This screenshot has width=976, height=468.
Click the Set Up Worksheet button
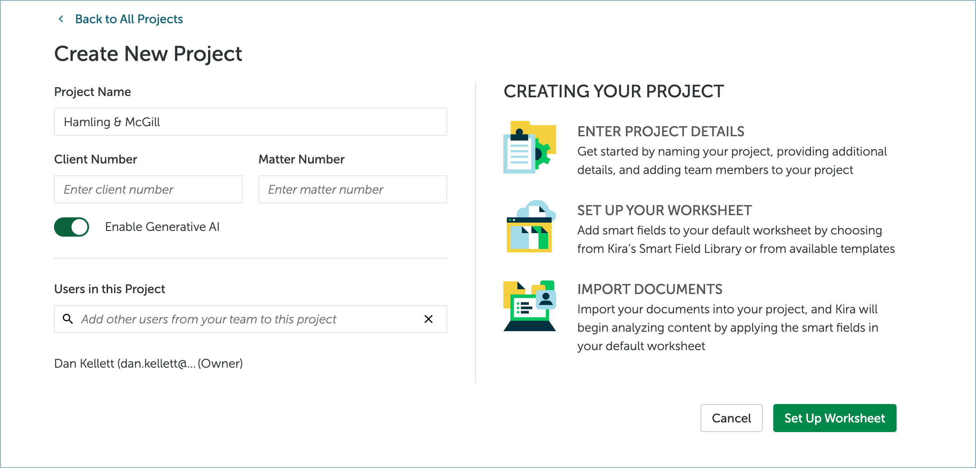coord(835,418)
